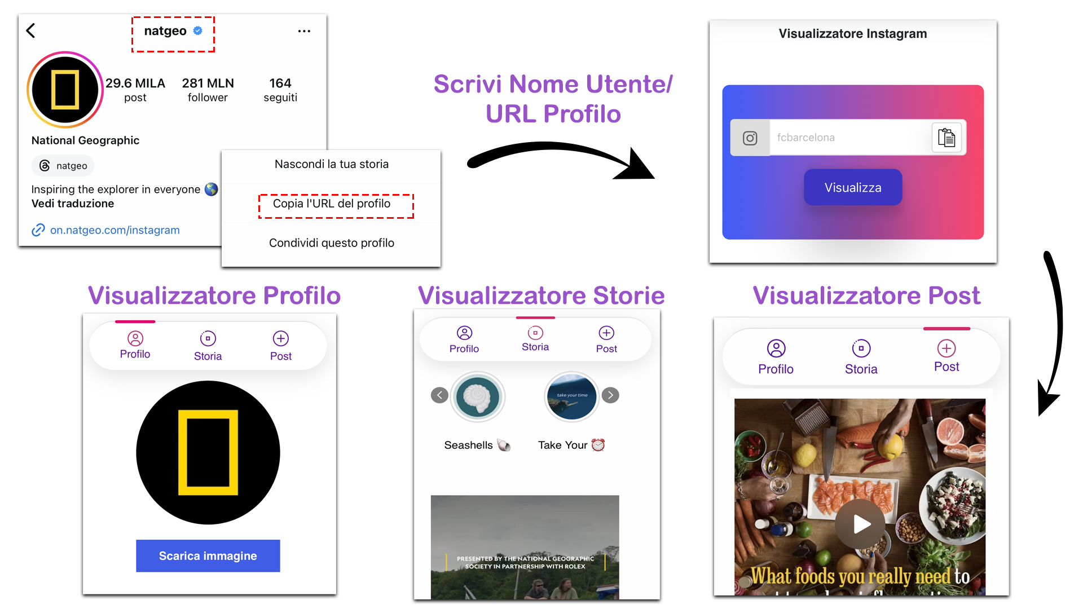View the 164 seguiti list
The height and width of the screenshot is (609, 1083).
point(280,90)
